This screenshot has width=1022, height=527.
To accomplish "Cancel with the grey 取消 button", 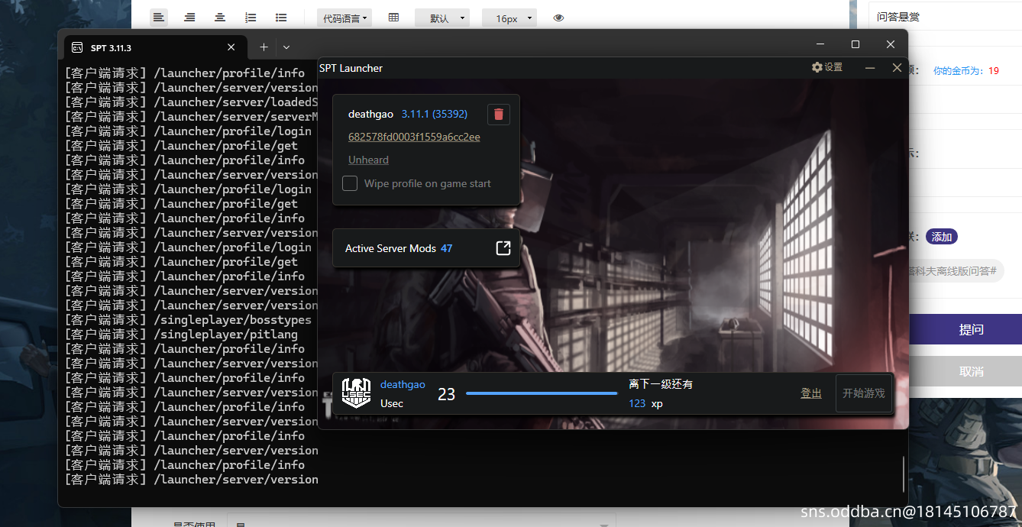I will 965,371.
